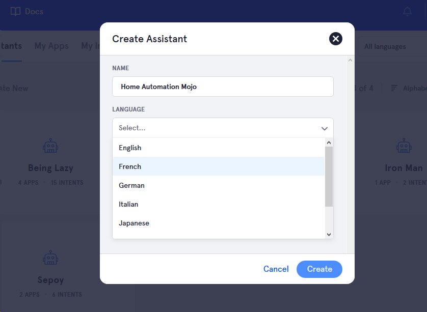Switch to the My Apps tab
The height and width of the screenshot is (312, 427).
point(51,46)
